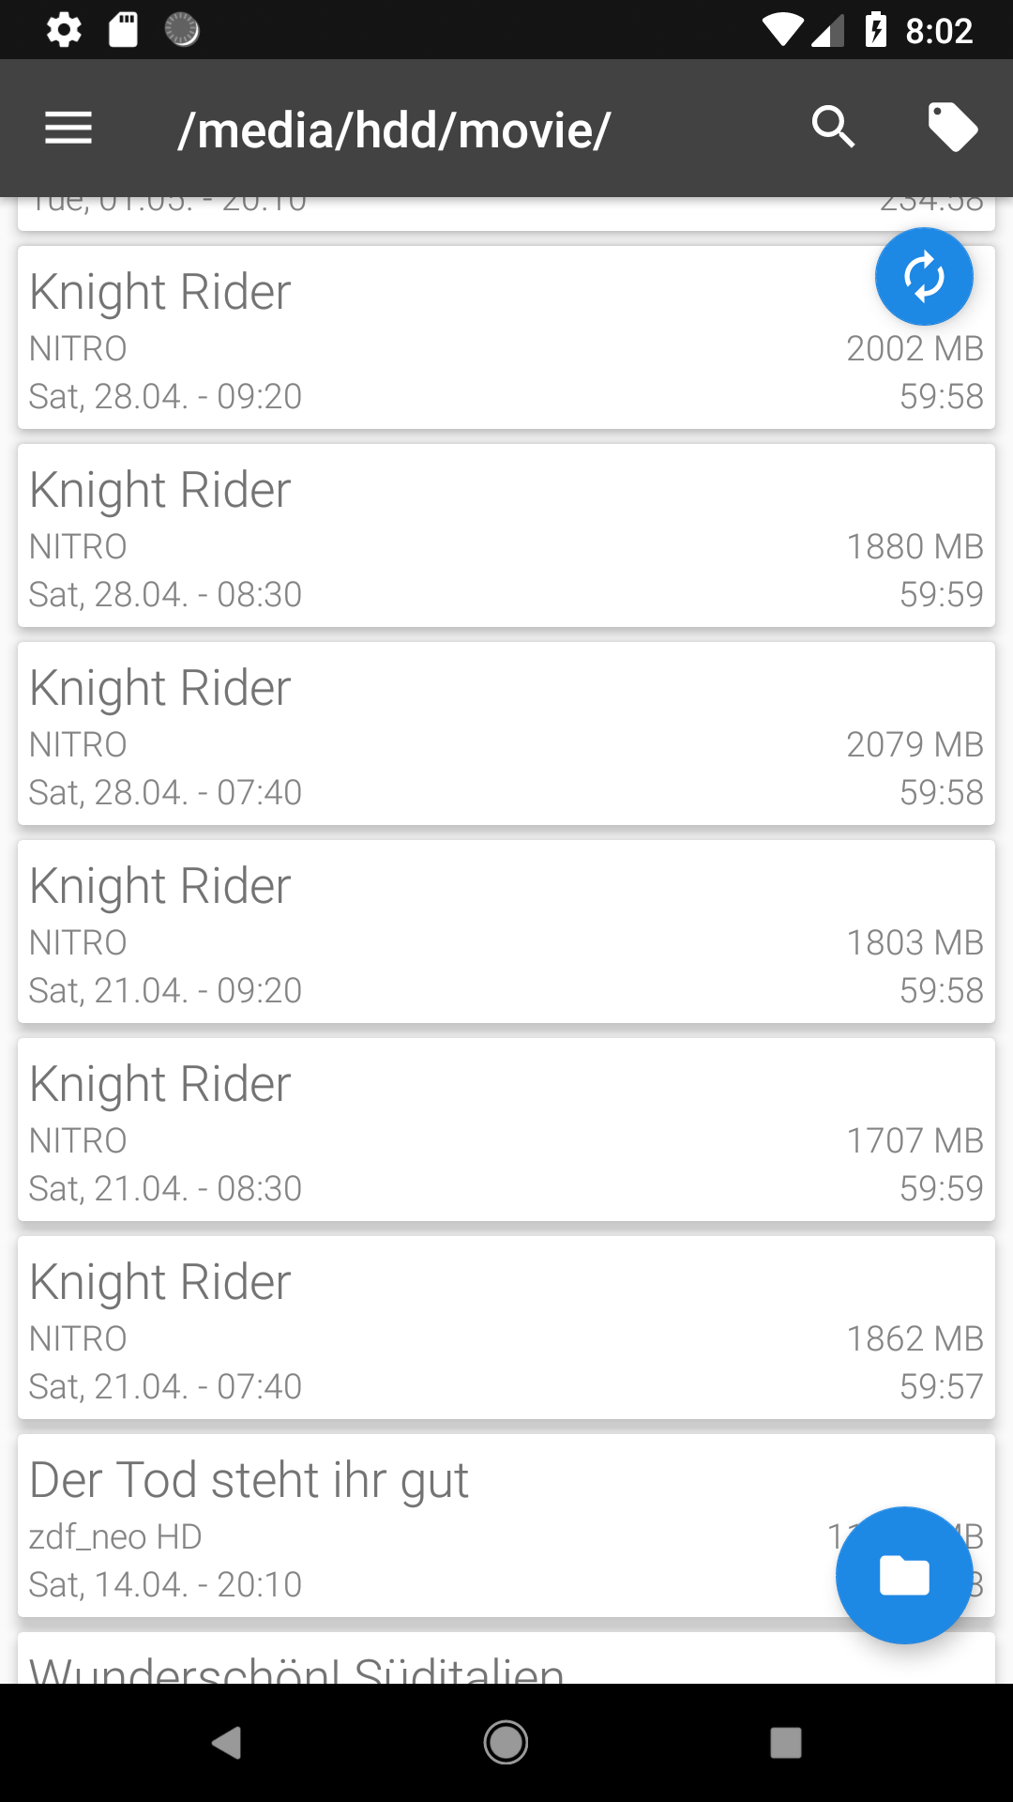1013x1802 pixels.
Task: Tap the SD card status bar icon
Action: pyautogui.click(x=123, y=30)
